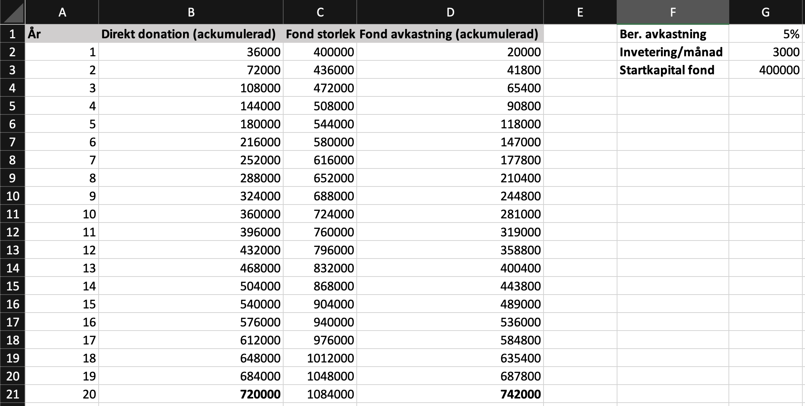
Task: Click row 11 header
Action: click(12, 214)
